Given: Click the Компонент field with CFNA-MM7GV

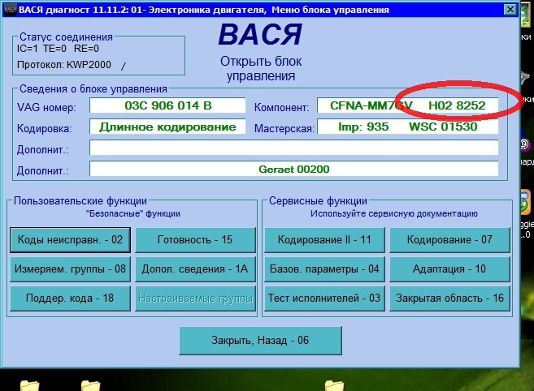Looking at the screenshot, I should (406, 106).
